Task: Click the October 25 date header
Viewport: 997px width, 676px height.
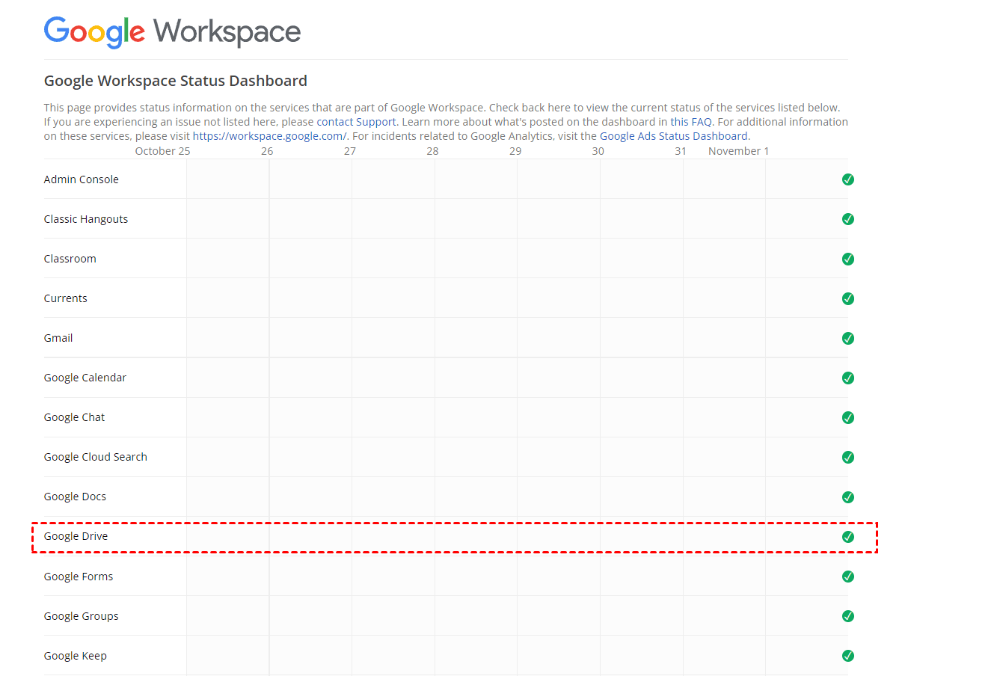Action: [x=163, y=151]
